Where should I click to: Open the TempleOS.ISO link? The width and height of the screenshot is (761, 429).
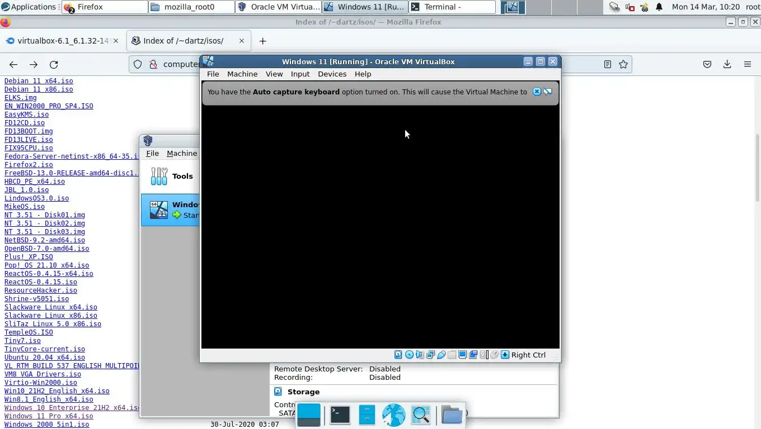coord(29,332)
